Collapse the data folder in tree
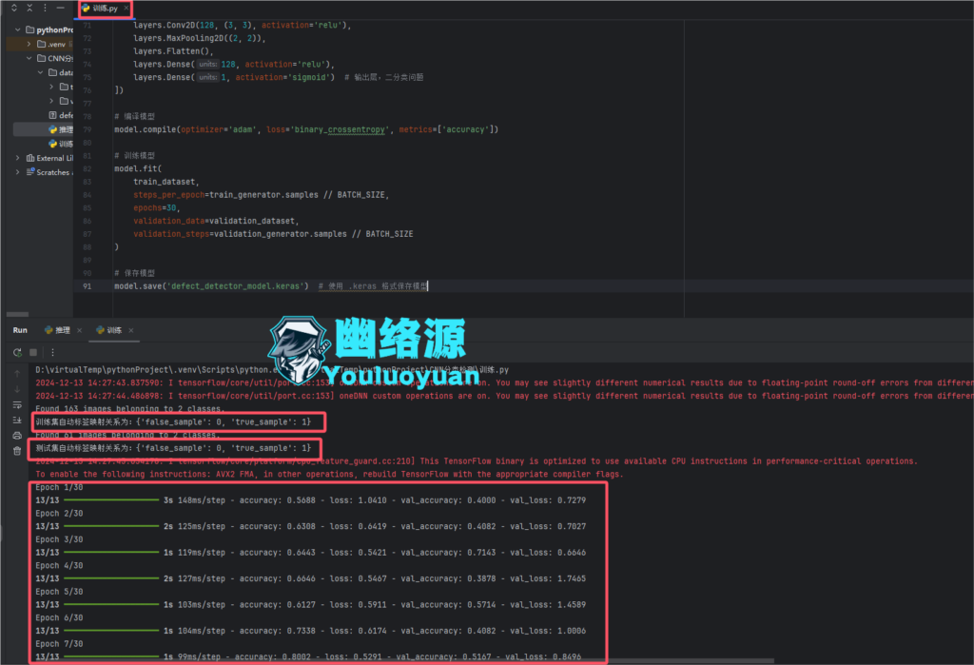Image resolution: width=974 pixels, height=665 pixels. point(40,72)
